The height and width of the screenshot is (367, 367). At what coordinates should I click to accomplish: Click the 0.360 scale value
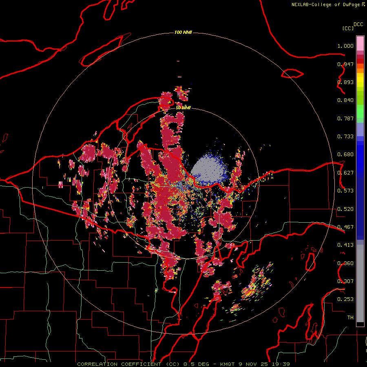point(345,263)
